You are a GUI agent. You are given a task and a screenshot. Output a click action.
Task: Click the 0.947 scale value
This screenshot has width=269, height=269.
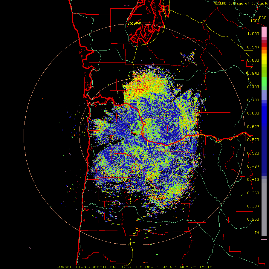coord(253,47)
